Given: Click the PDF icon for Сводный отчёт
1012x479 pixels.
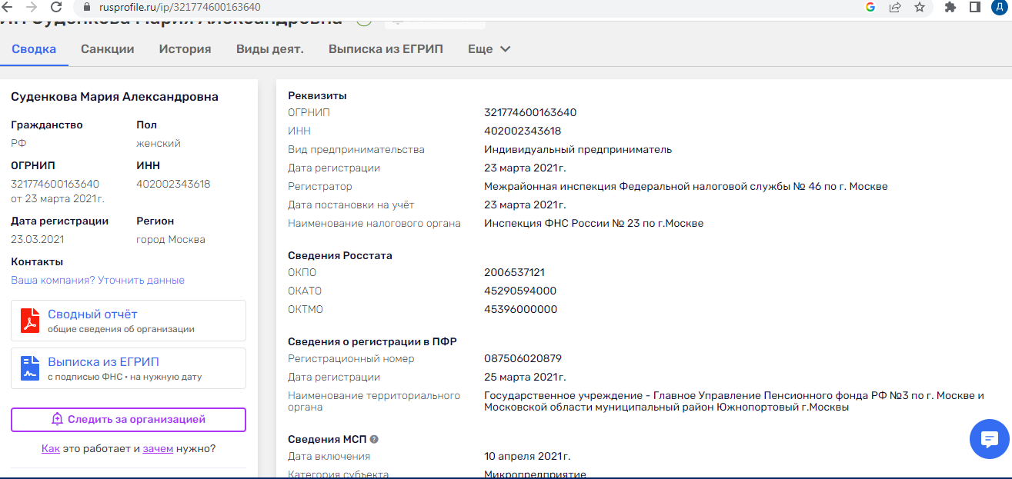Looking at the screenshot, I should coord(30,321).
